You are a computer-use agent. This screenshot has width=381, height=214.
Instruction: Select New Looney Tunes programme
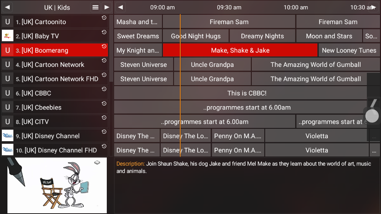349,51
